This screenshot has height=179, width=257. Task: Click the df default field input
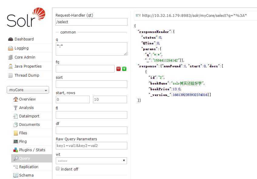click(x=92, y=130)
